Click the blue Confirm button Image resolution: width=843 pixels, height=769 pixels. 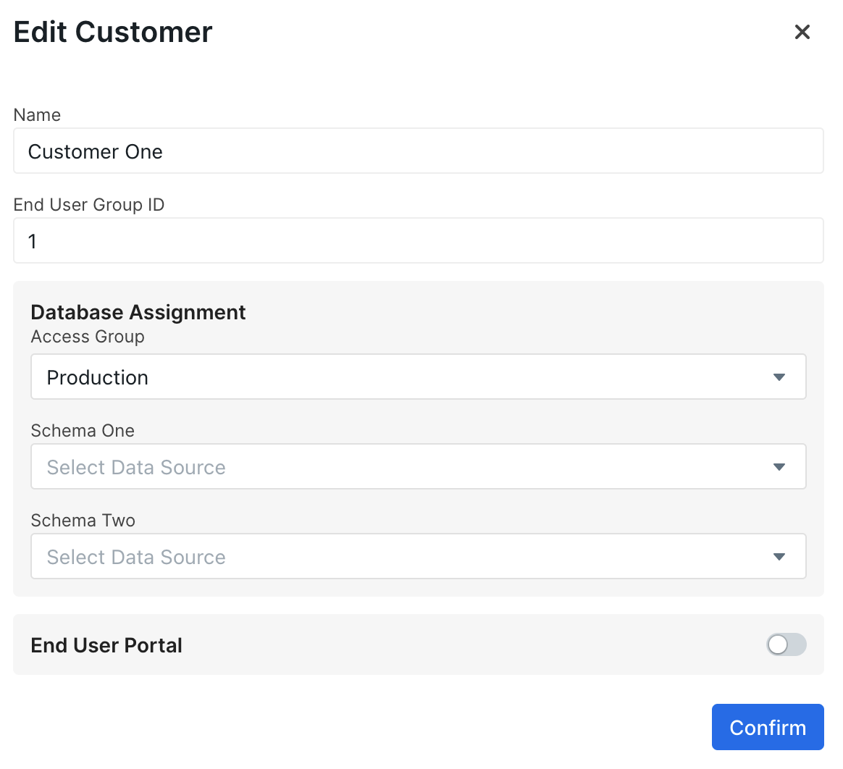[768, 727]
